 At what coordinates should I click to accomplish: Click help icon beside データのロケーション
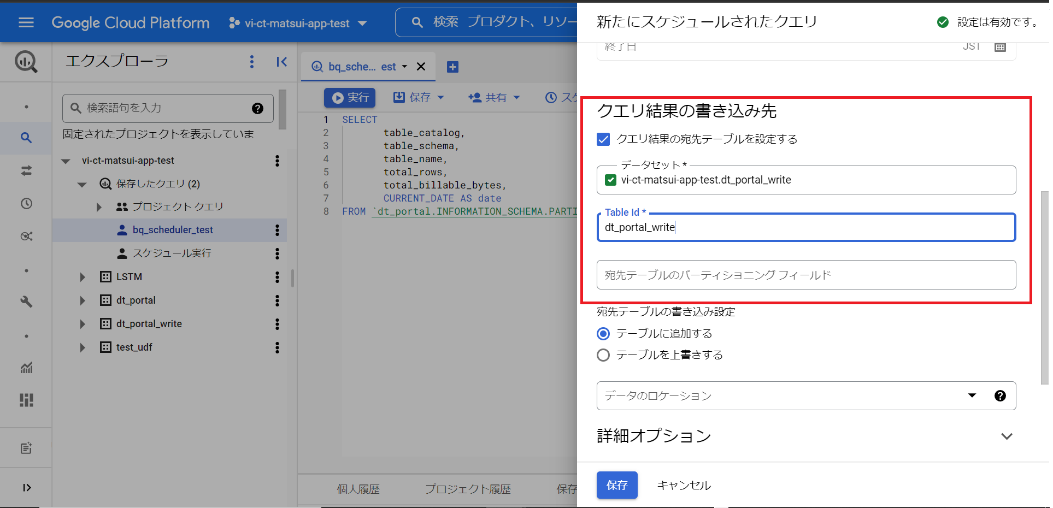click(x=1000, y=396)
